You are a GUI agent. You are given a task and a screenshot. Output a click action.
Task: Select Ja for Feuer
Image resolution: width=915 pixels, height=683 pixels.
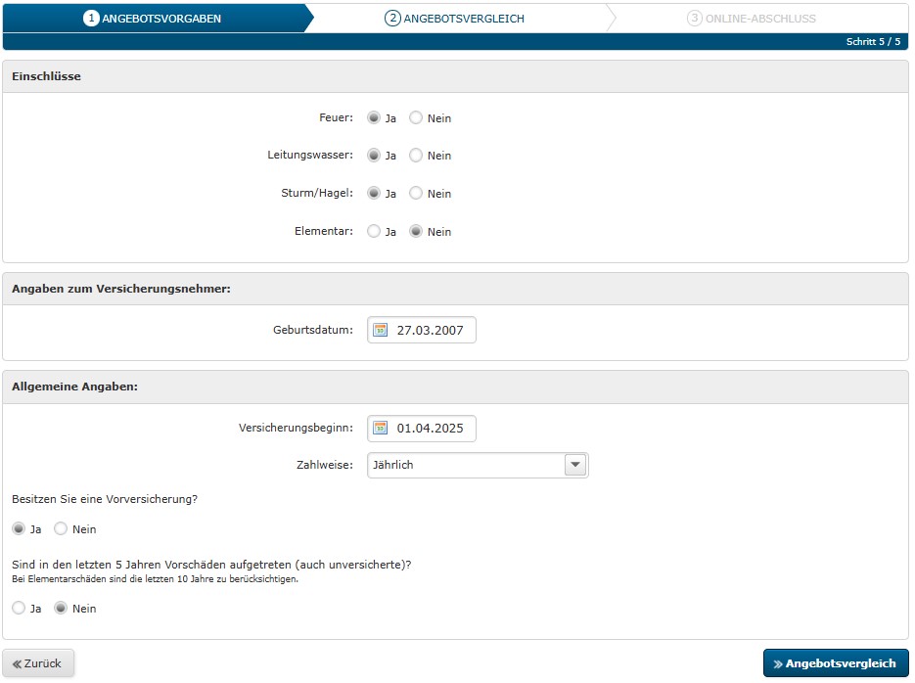[374, 117]
